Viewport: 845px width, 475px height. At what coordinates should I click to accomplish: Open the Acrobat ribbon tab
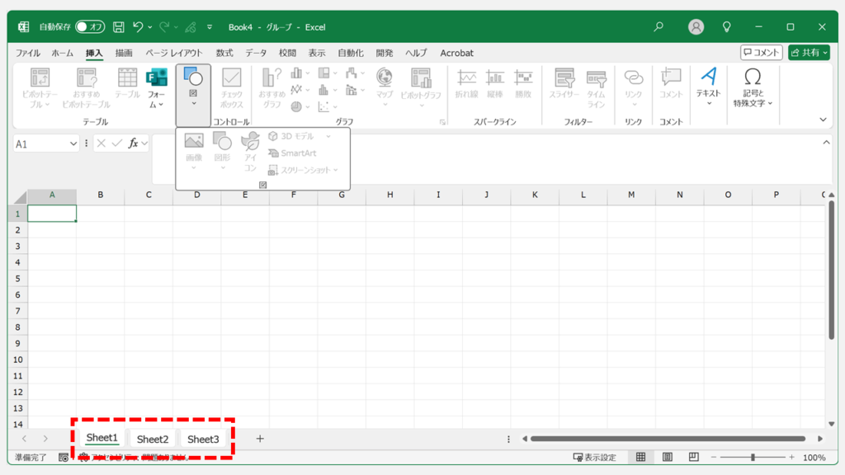(x=456, y=53)
